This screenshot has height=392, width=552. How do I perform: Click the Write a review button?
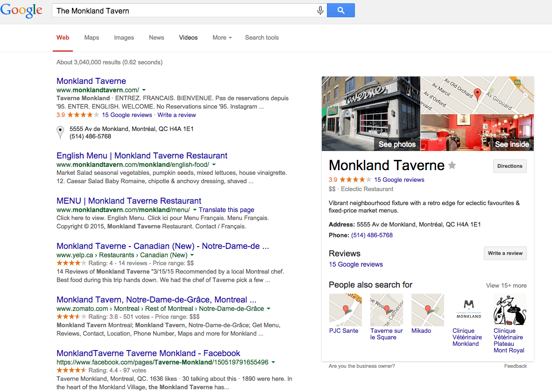tap(505, 253)
